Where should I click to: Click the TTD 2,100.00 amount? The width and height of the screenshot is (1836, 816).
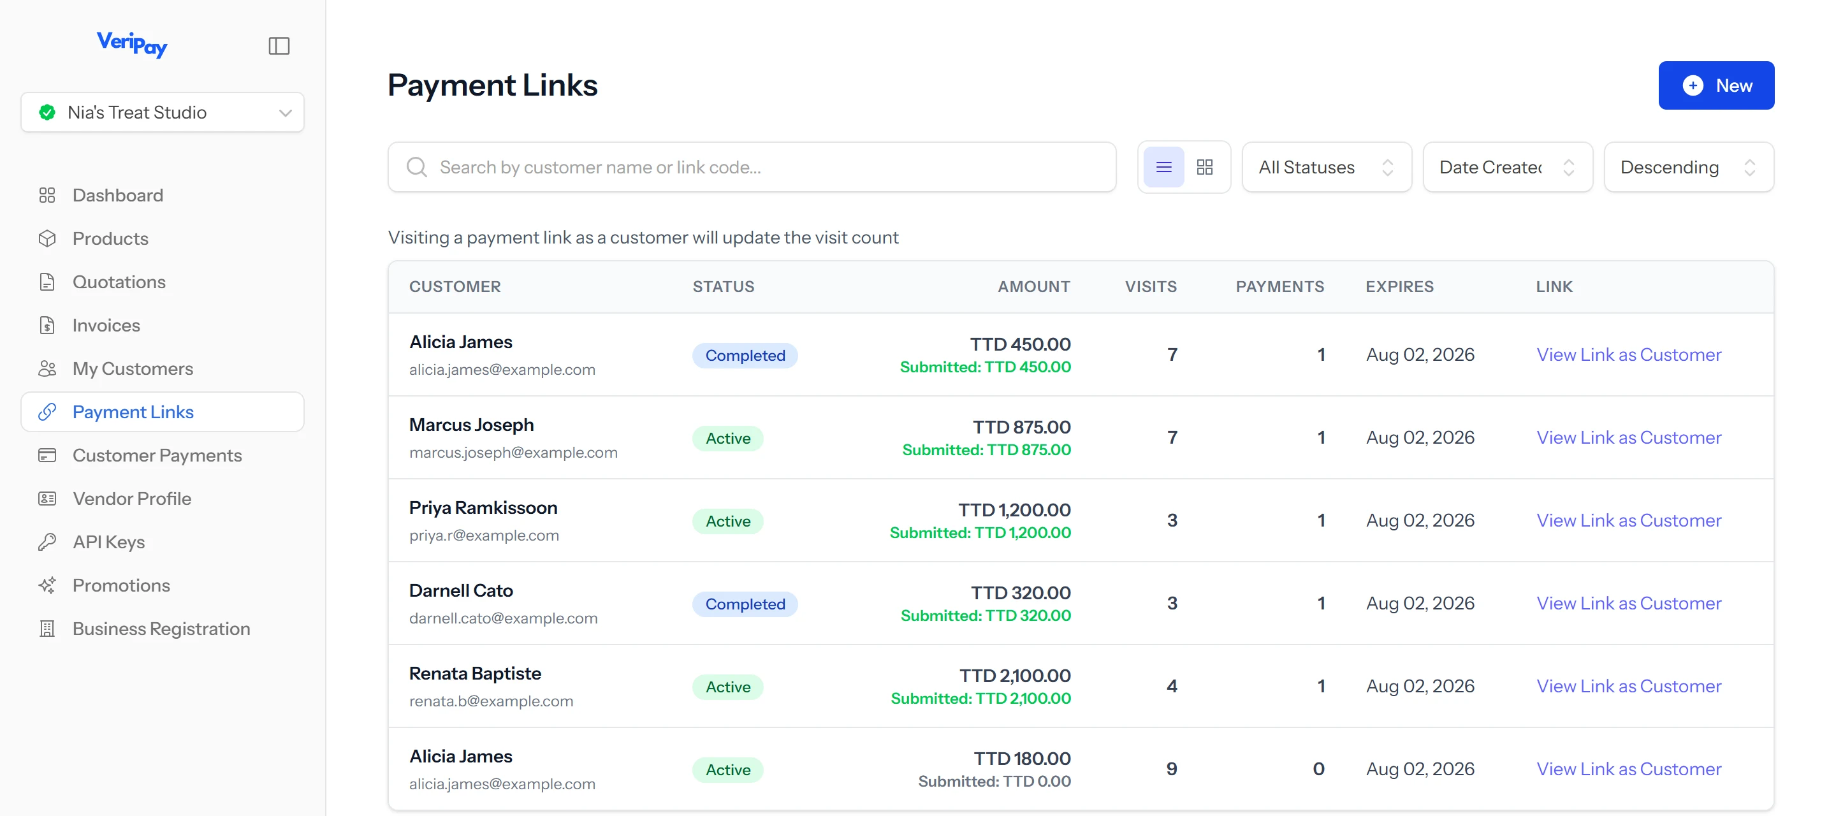(x=1015, y=676)
